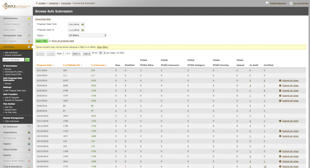
Task: Click the SCUBAH breadcrumb link
Action: 42,3
